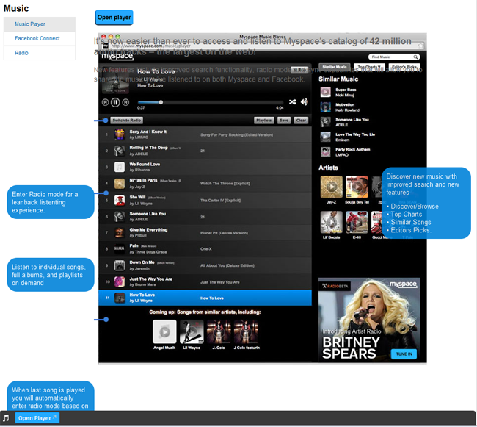Clear the play queue
The height and width of the screenshot is (427, 477).
point(301,121)
